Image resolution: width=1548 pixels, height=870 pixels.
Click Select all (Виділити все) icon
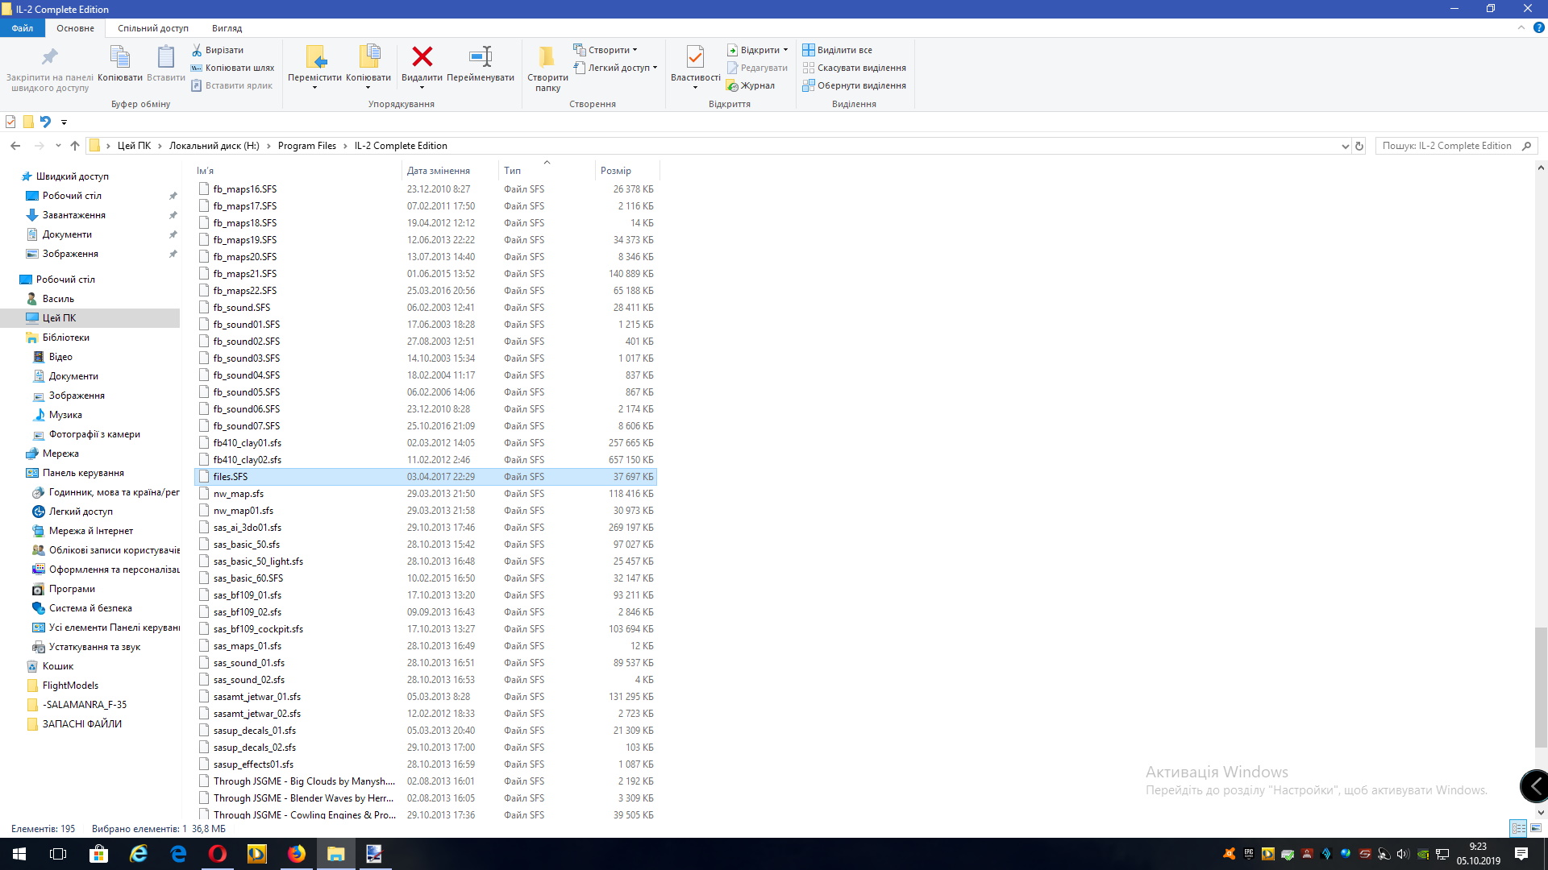pyautogui.click(x=809, y=50)
